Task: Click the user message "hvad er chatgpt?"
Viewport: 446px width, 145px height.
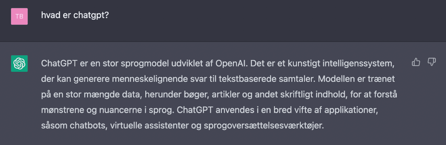Action: pyautogui.click(x=75, y=16)
